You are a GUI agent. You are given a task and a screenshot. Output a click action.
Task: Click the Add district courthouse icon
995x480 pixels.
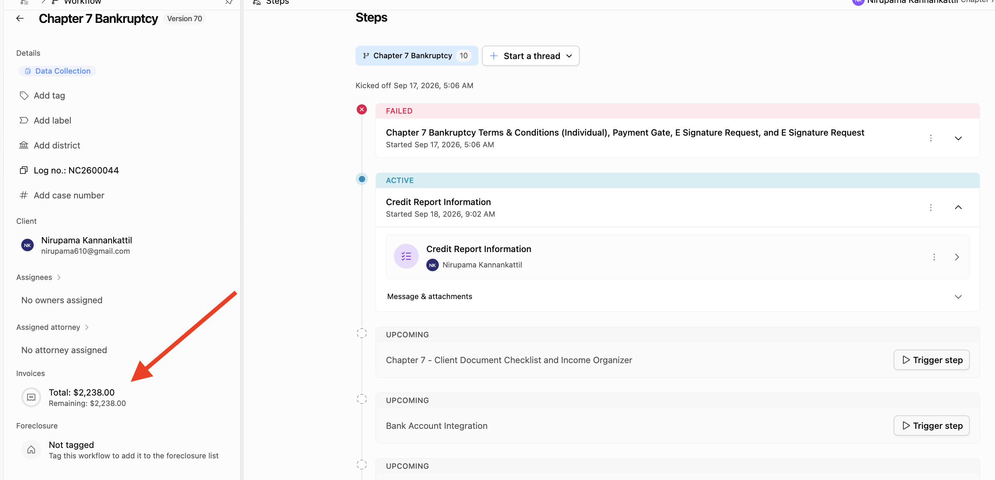tap(24, 145)
